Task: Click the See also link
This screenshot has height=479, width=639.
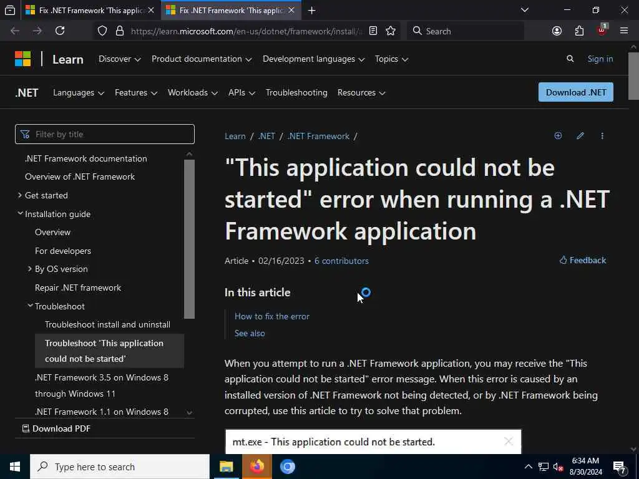Action: (x=250, y=333)
